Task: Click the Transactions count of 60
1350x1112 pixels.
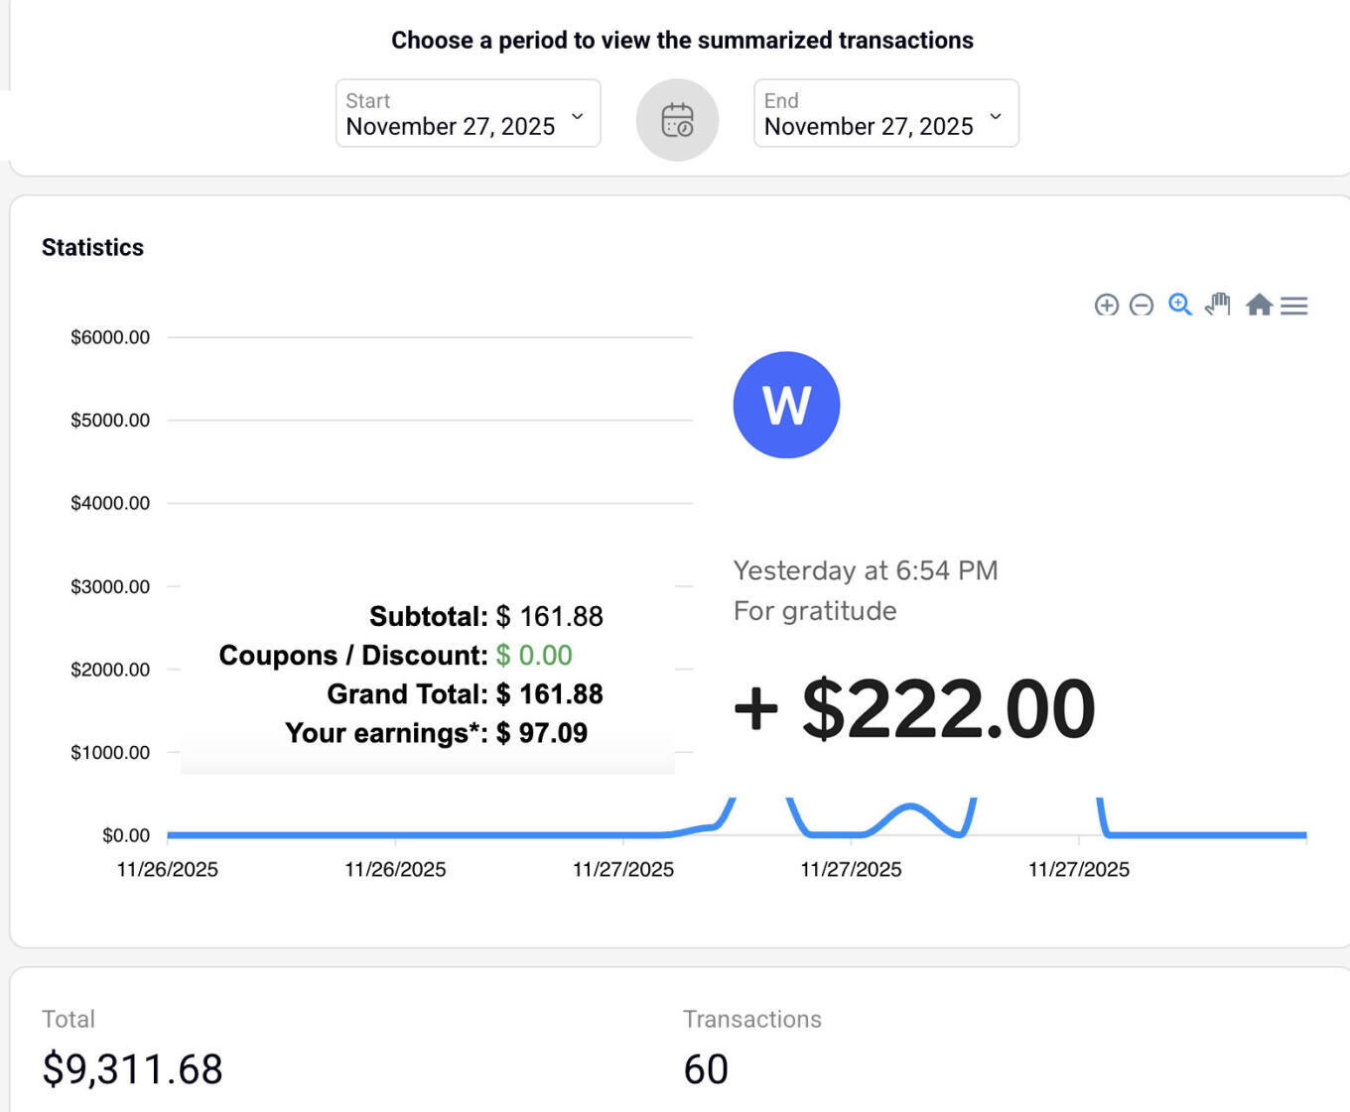Action: [706, 1069]
